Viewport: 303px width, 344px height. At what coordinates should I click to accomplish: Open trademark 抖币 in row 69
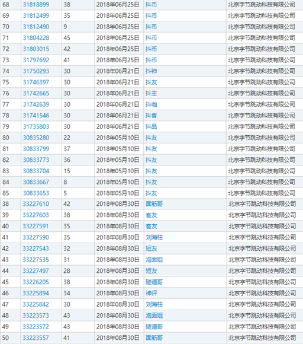151,16
